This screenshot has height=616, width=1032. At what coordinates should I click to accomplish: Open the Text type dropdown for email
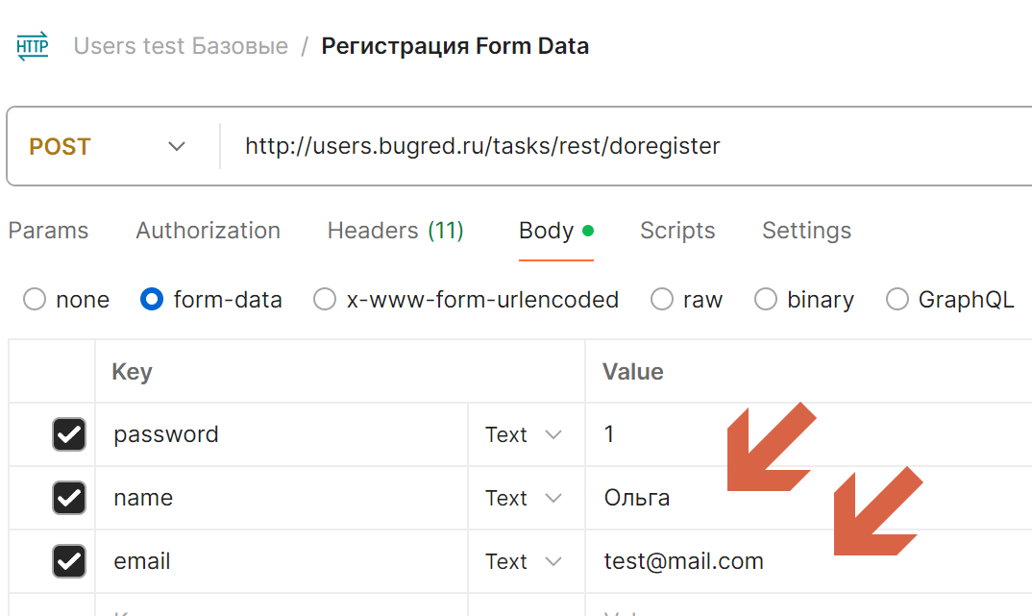coord(524,562)
